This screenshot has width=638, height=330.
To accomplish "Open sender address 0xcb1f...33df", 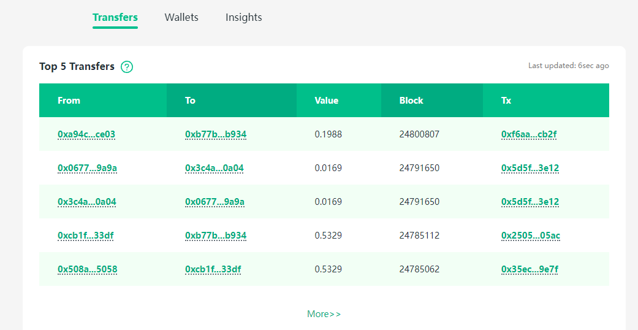I will [x=85, y=236].
